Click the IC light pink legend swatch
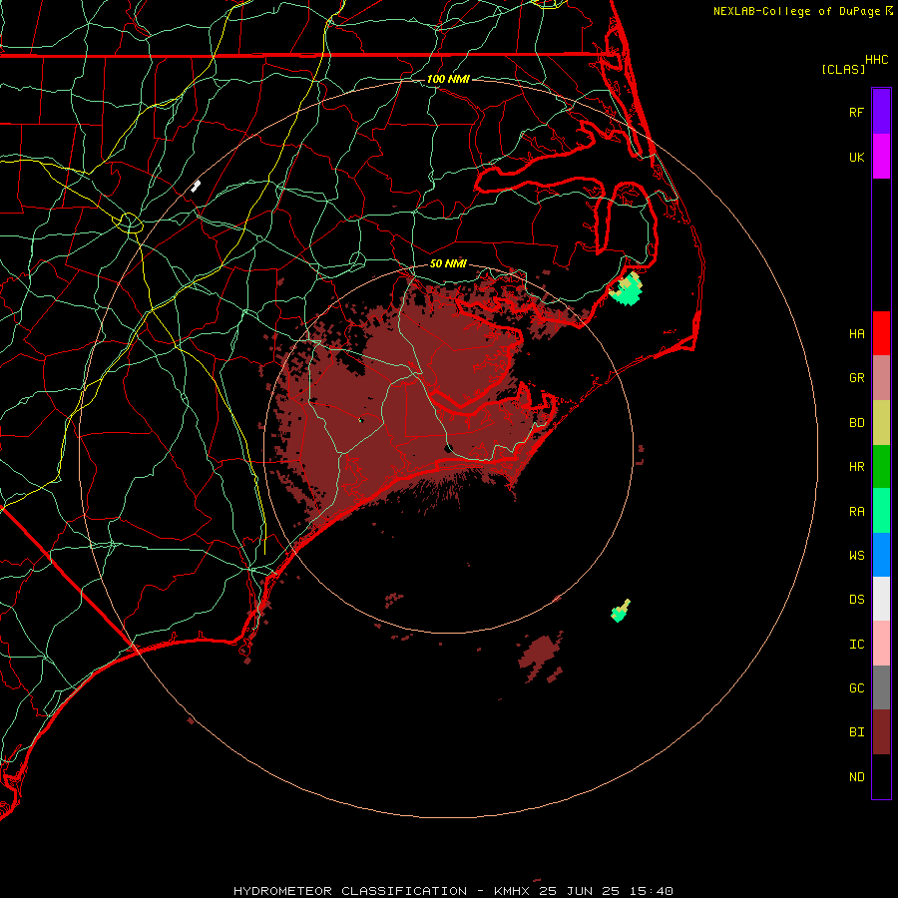Viewport: 898px width, 898px height. [x=881, y=644]
